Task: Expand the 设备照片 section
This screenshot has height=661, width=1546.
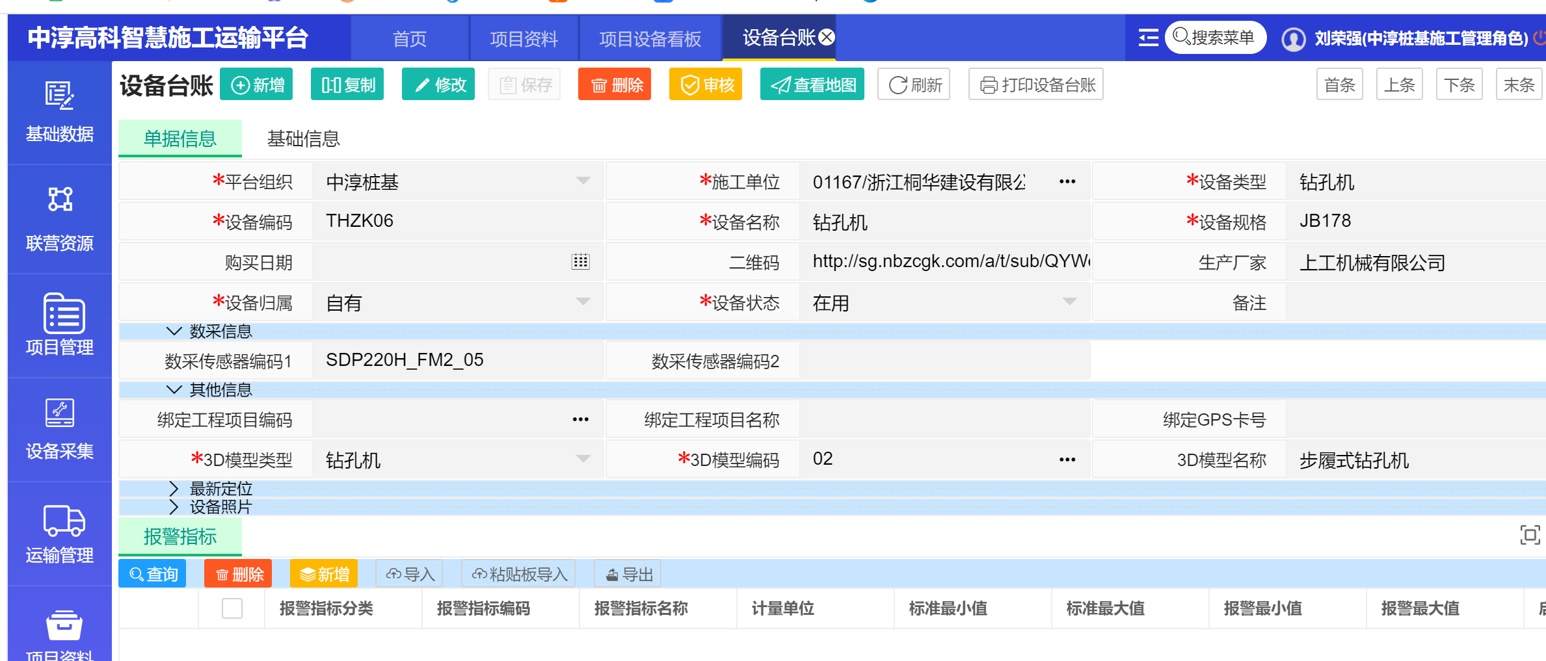Action: tap(174, 507)
